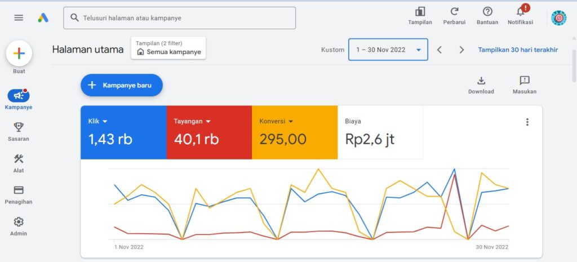This screenshot has width=577, height=262.
Task: Go to Penagihan in sidebar
Action: [19, 190]
